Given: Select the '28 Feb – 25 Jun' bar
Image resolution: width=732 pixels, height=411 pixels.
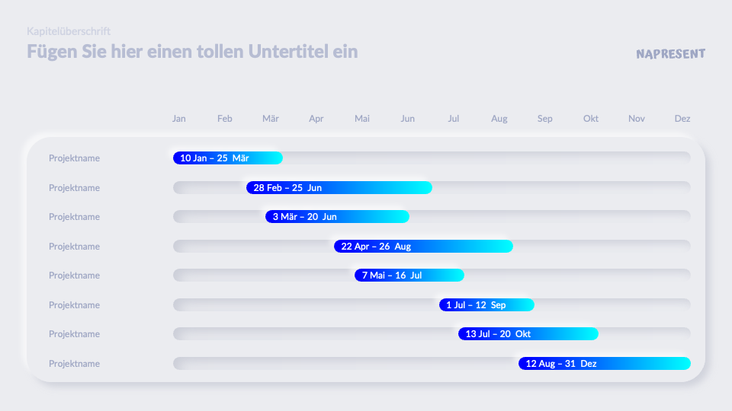Looking at the screenshot, I should point(339,188).
